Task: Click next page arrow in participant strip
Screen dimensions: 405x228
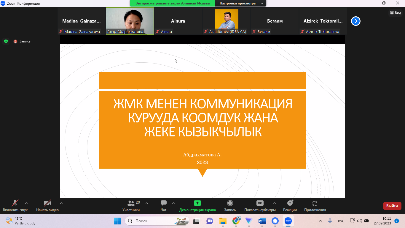Action: point(356,21)
